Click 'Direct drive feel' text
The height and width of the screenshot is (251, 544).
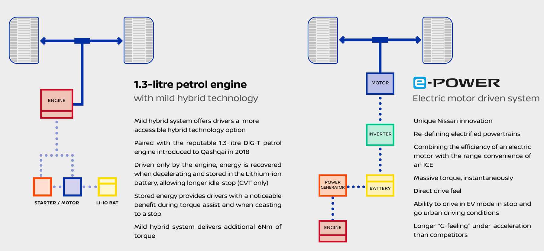(x=437, y=191)
